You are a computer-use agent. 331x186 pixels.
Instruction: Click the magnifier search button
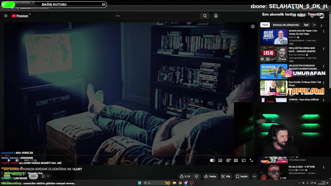pyautogui.click(x=205, y=16)
